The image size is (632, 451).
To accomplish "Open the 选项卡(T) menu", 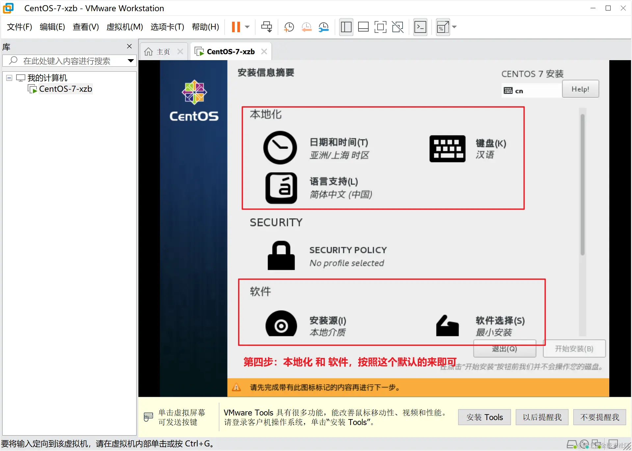I will click(167, 27).
